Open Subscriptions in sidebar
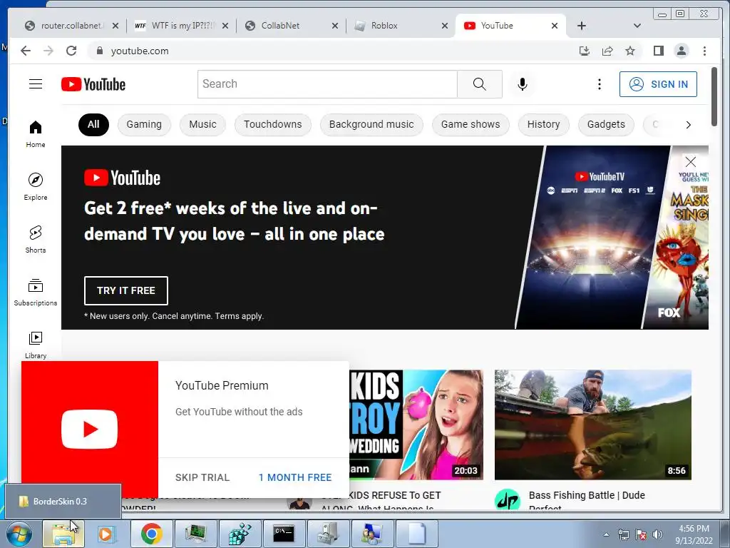Screen dimensions: 730x548 36,292
